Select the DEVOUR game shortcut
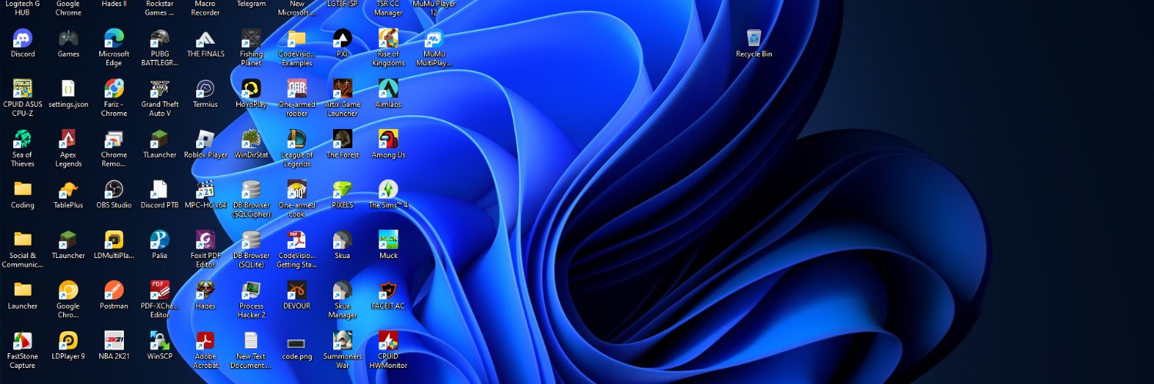This screenshot has height=384, width=1154. [x=296, y=290]
